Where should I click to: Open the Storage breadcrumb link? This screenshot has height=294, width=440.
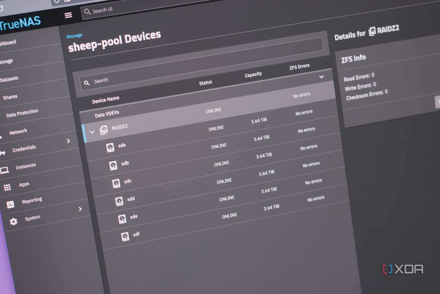(74, 35)
